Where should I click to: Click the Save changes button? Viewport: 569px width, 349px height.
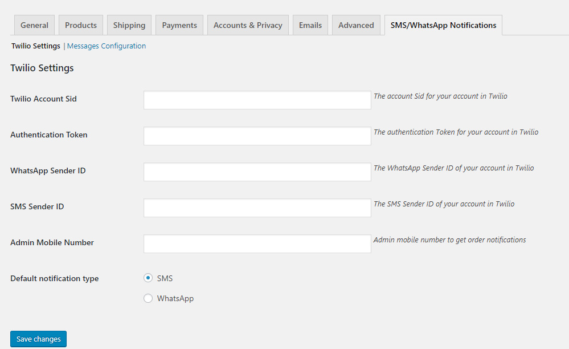(39, 339)
